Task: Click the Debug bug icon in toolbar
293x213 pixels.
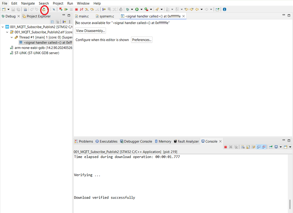Action: click(x=128, y=9)
